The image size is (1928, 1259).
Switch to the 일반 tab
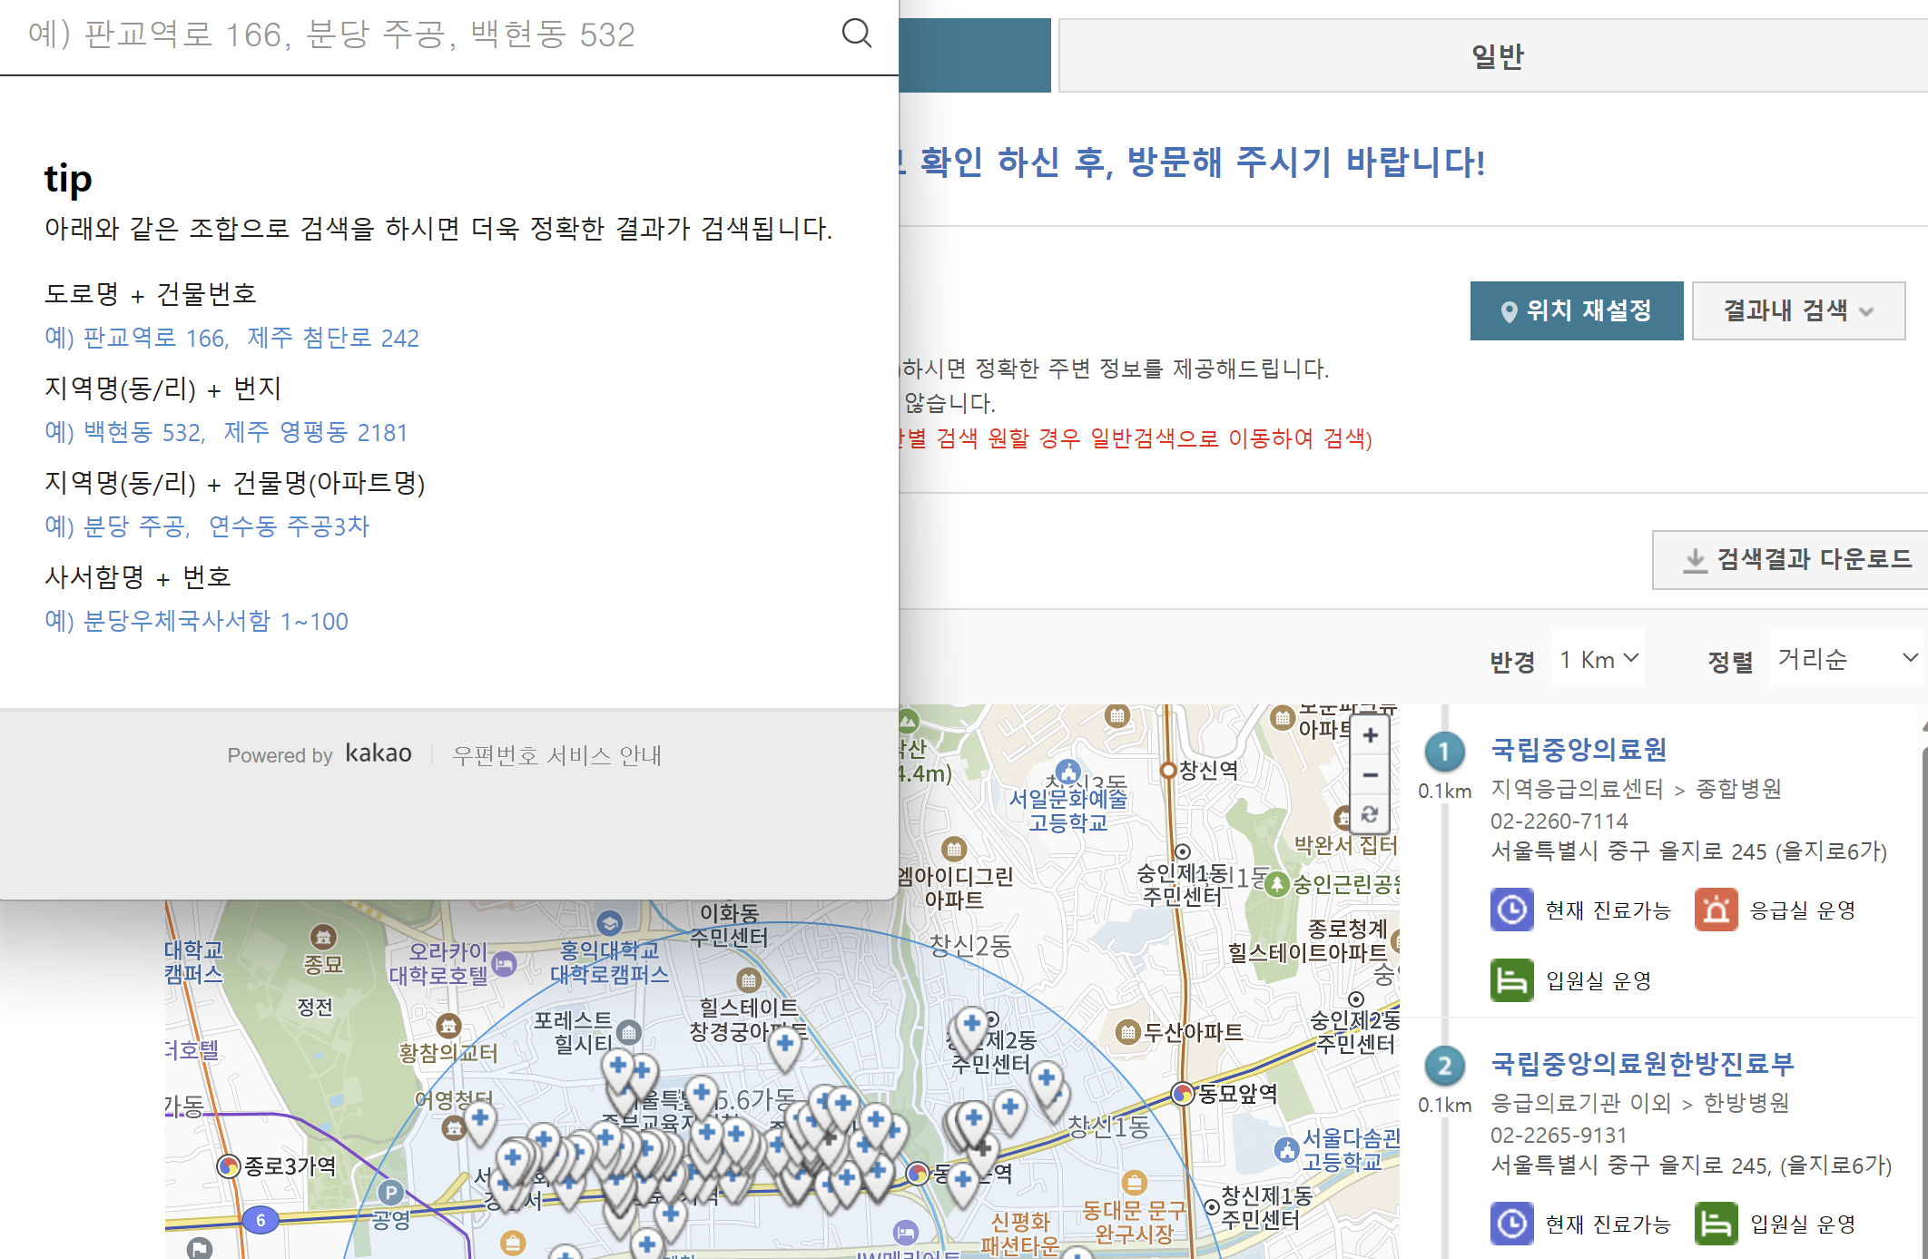[1498, 54]
